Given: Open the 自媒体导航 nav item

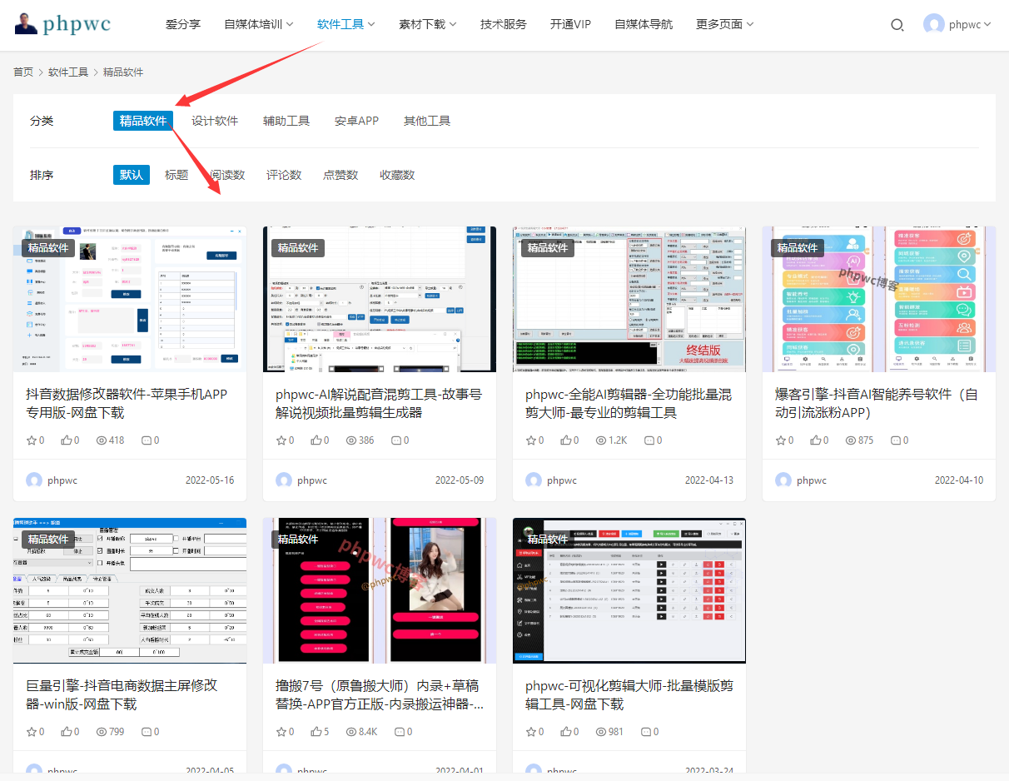Looking at the screenshot, I should [644, 24].
